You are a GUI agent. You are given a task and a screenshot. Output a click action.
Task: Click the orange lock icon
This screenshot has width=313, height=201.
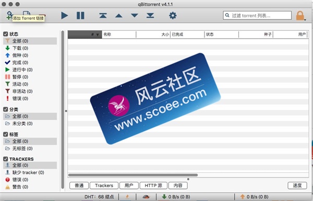click(x=300, y=16)
